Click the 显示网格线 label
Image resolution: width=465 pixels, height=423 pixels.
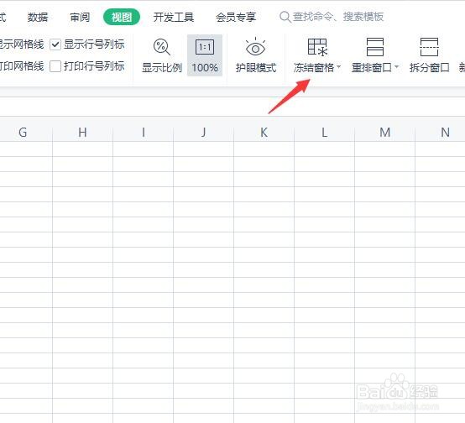tap(22, 44)
